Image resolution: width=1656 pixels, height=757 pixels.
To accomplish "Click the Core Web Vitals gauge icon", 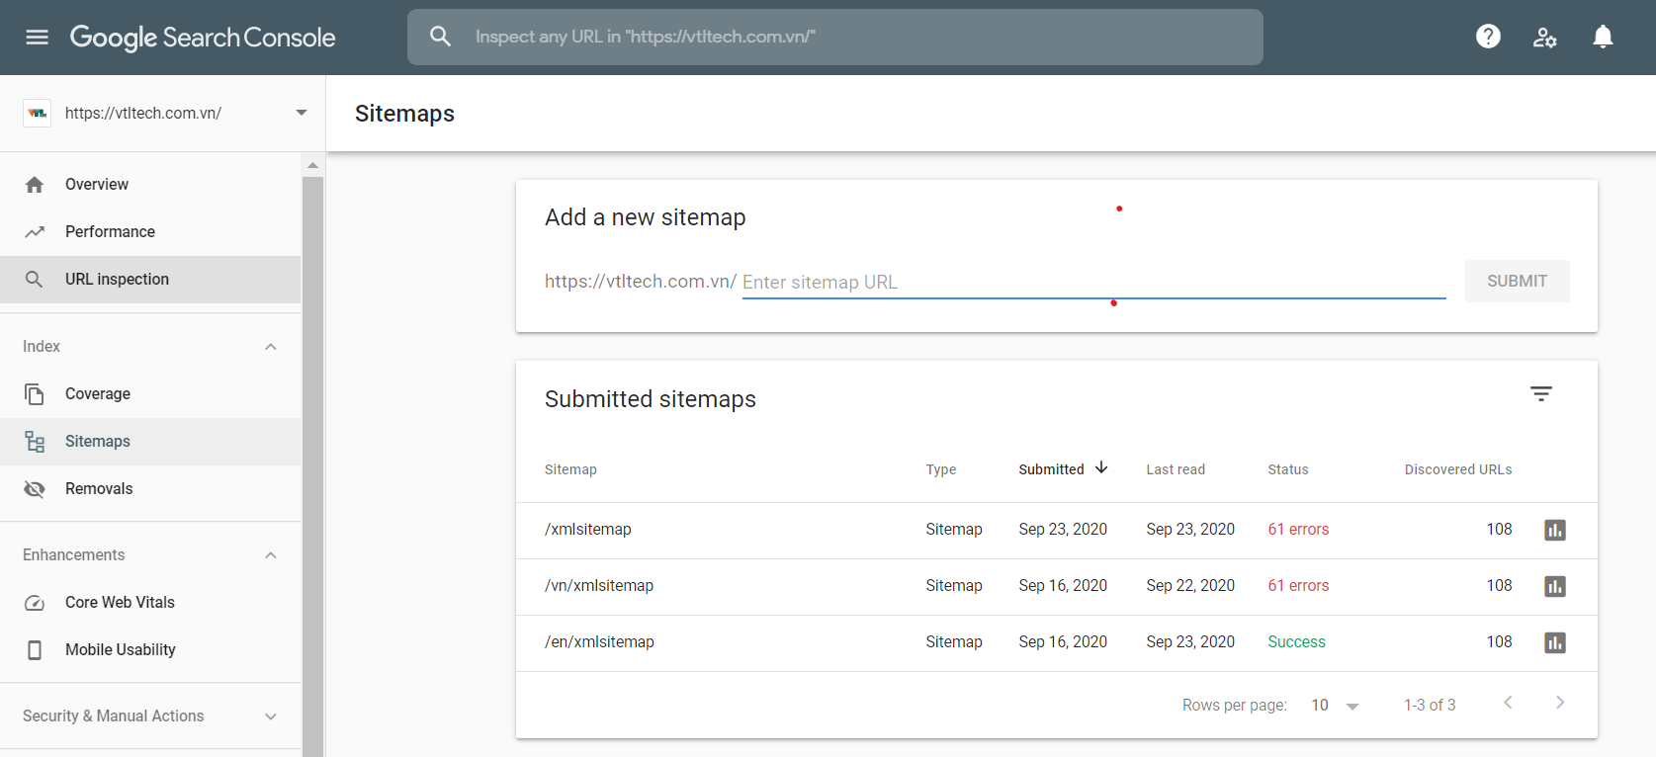I will click(x=35, y=603).
